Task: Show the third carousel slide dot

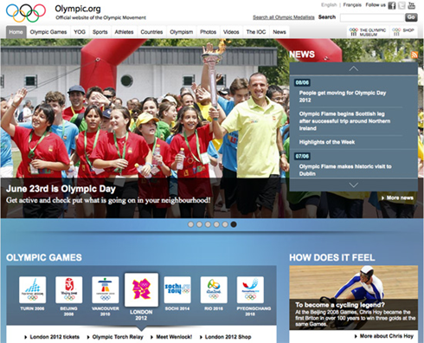Action: (208, 224)
